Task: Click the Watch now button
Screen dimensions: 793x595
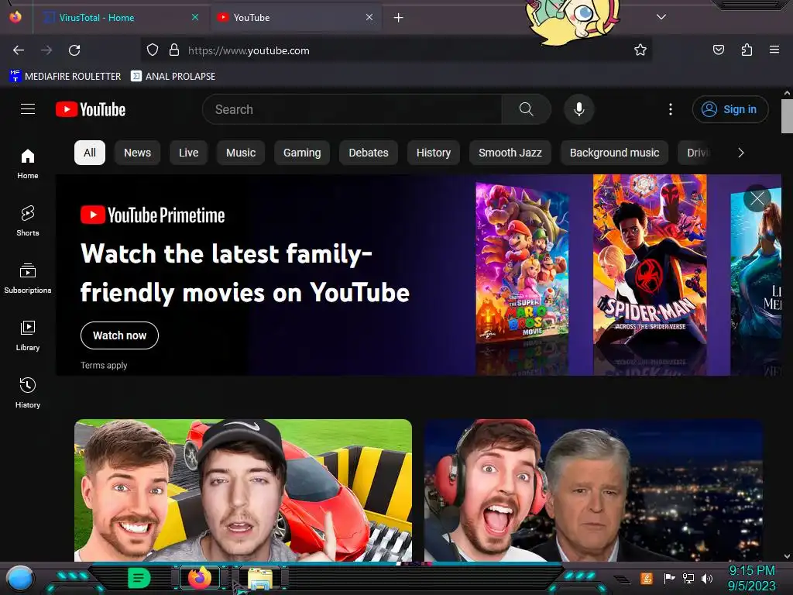Action: point(119,335)
